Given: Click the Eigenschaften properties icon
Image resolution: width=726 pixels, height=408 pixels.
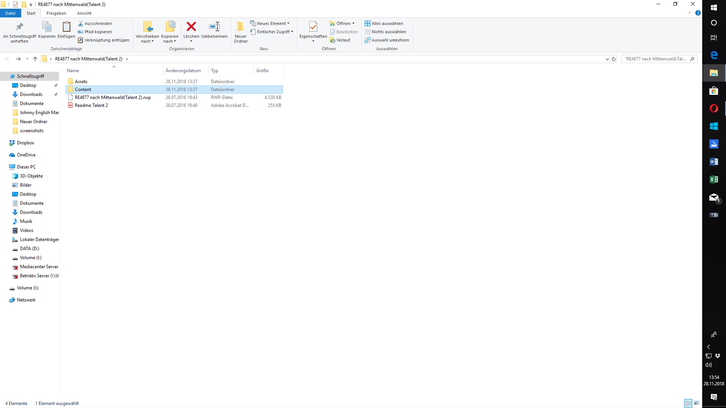Looking at the screenshot, I should coord(313,26).
